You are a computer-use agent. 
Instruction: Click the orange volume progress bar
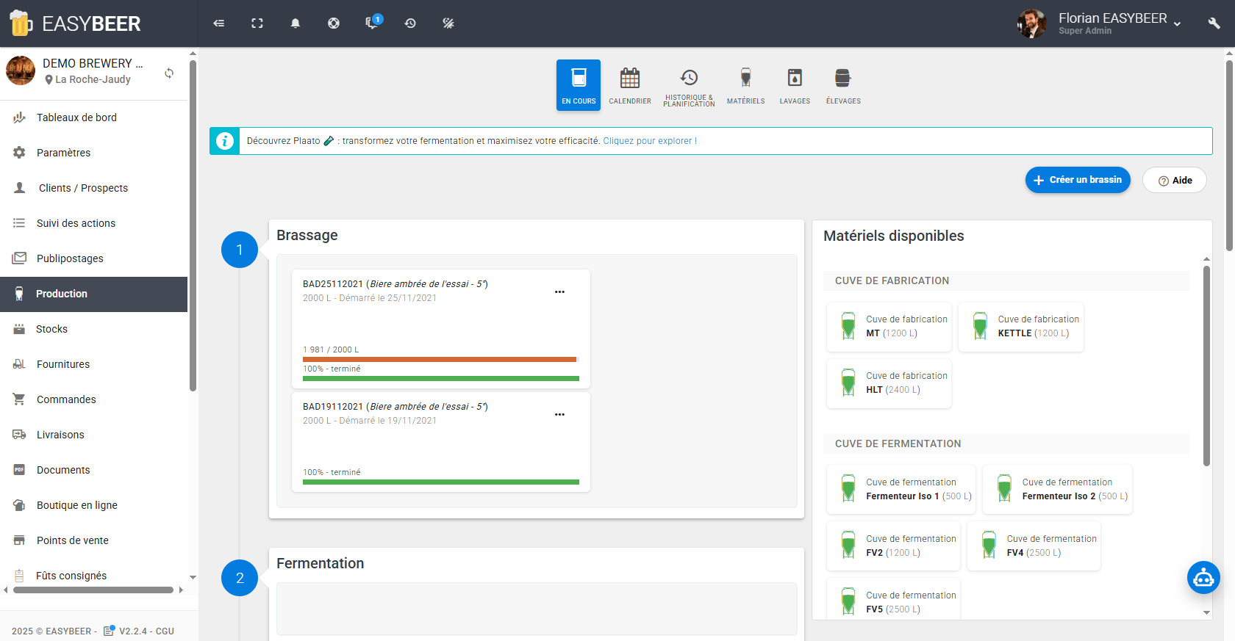[x=440, y=359]
